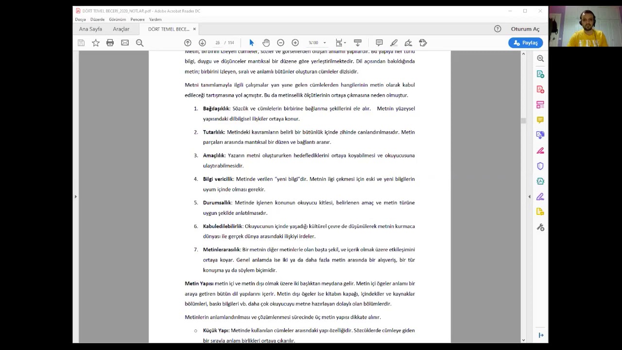Open the yellow send file tool
This screenshot has height=350, width=622.
click(x=540, y=212)
